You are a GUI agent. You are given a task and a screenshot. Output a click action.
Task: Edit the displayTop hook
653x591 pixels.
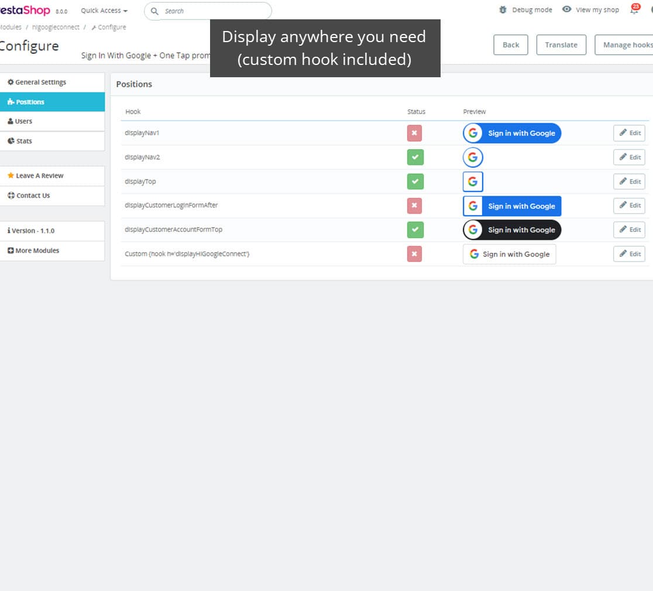click(x=629, y=181)
